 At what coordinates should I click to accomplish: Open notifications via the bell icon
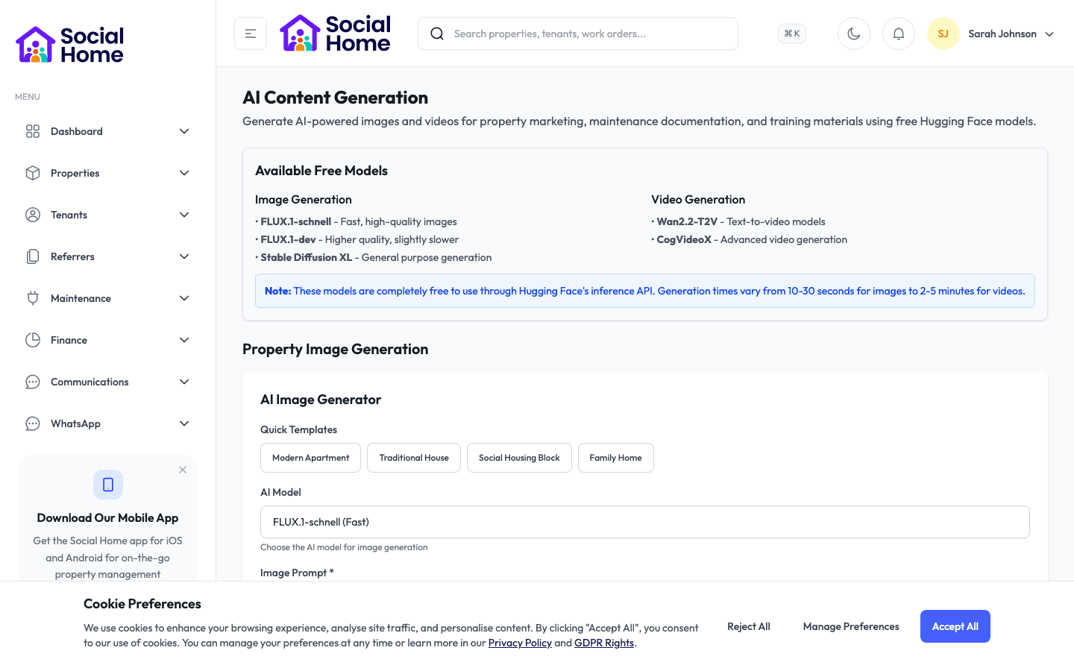[898, 33]
